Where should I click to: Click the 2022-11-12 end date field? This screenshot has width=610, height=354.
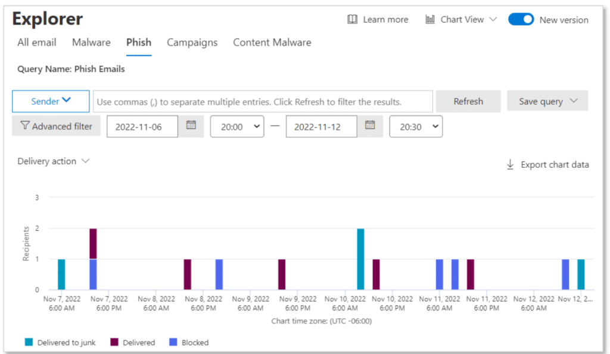pos(321,127)
